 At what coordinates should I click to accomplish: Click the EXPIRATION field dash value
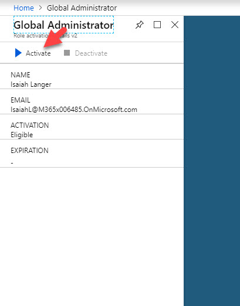pos(12,163)
